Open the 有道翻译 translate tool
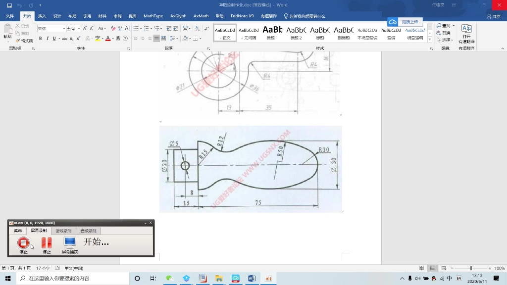Screen dimensions: 507x285 466,34
